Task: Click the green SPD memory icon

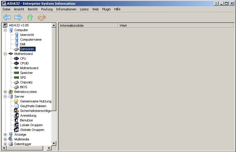Action: pos(16,77)
